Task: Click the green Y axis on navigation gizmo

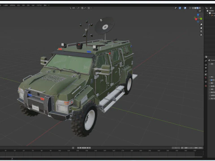Action: point(201,19)
